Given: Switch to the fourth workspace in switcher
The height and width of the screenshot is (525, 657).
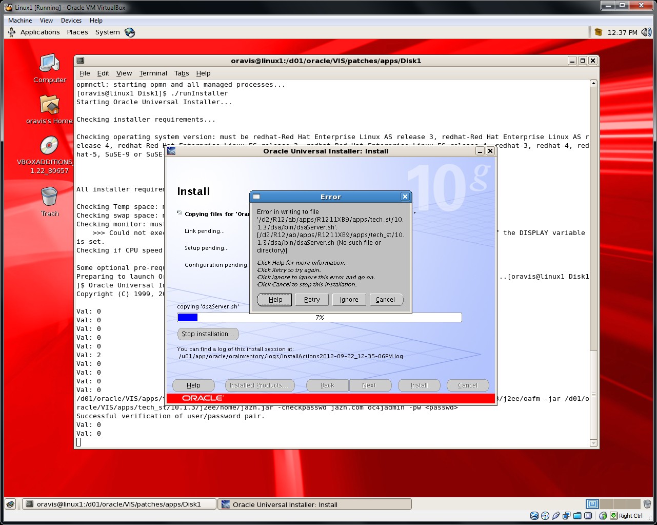Looking at the screenshot, I should 633,504.
